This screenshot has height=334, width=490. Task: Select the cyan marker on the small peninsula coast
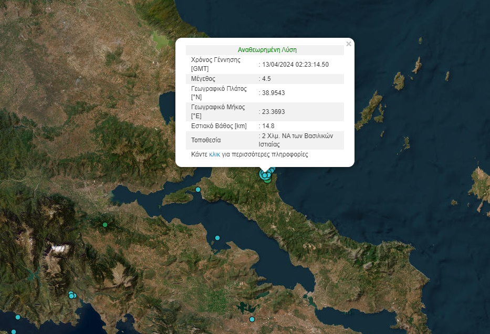(198, 190)
